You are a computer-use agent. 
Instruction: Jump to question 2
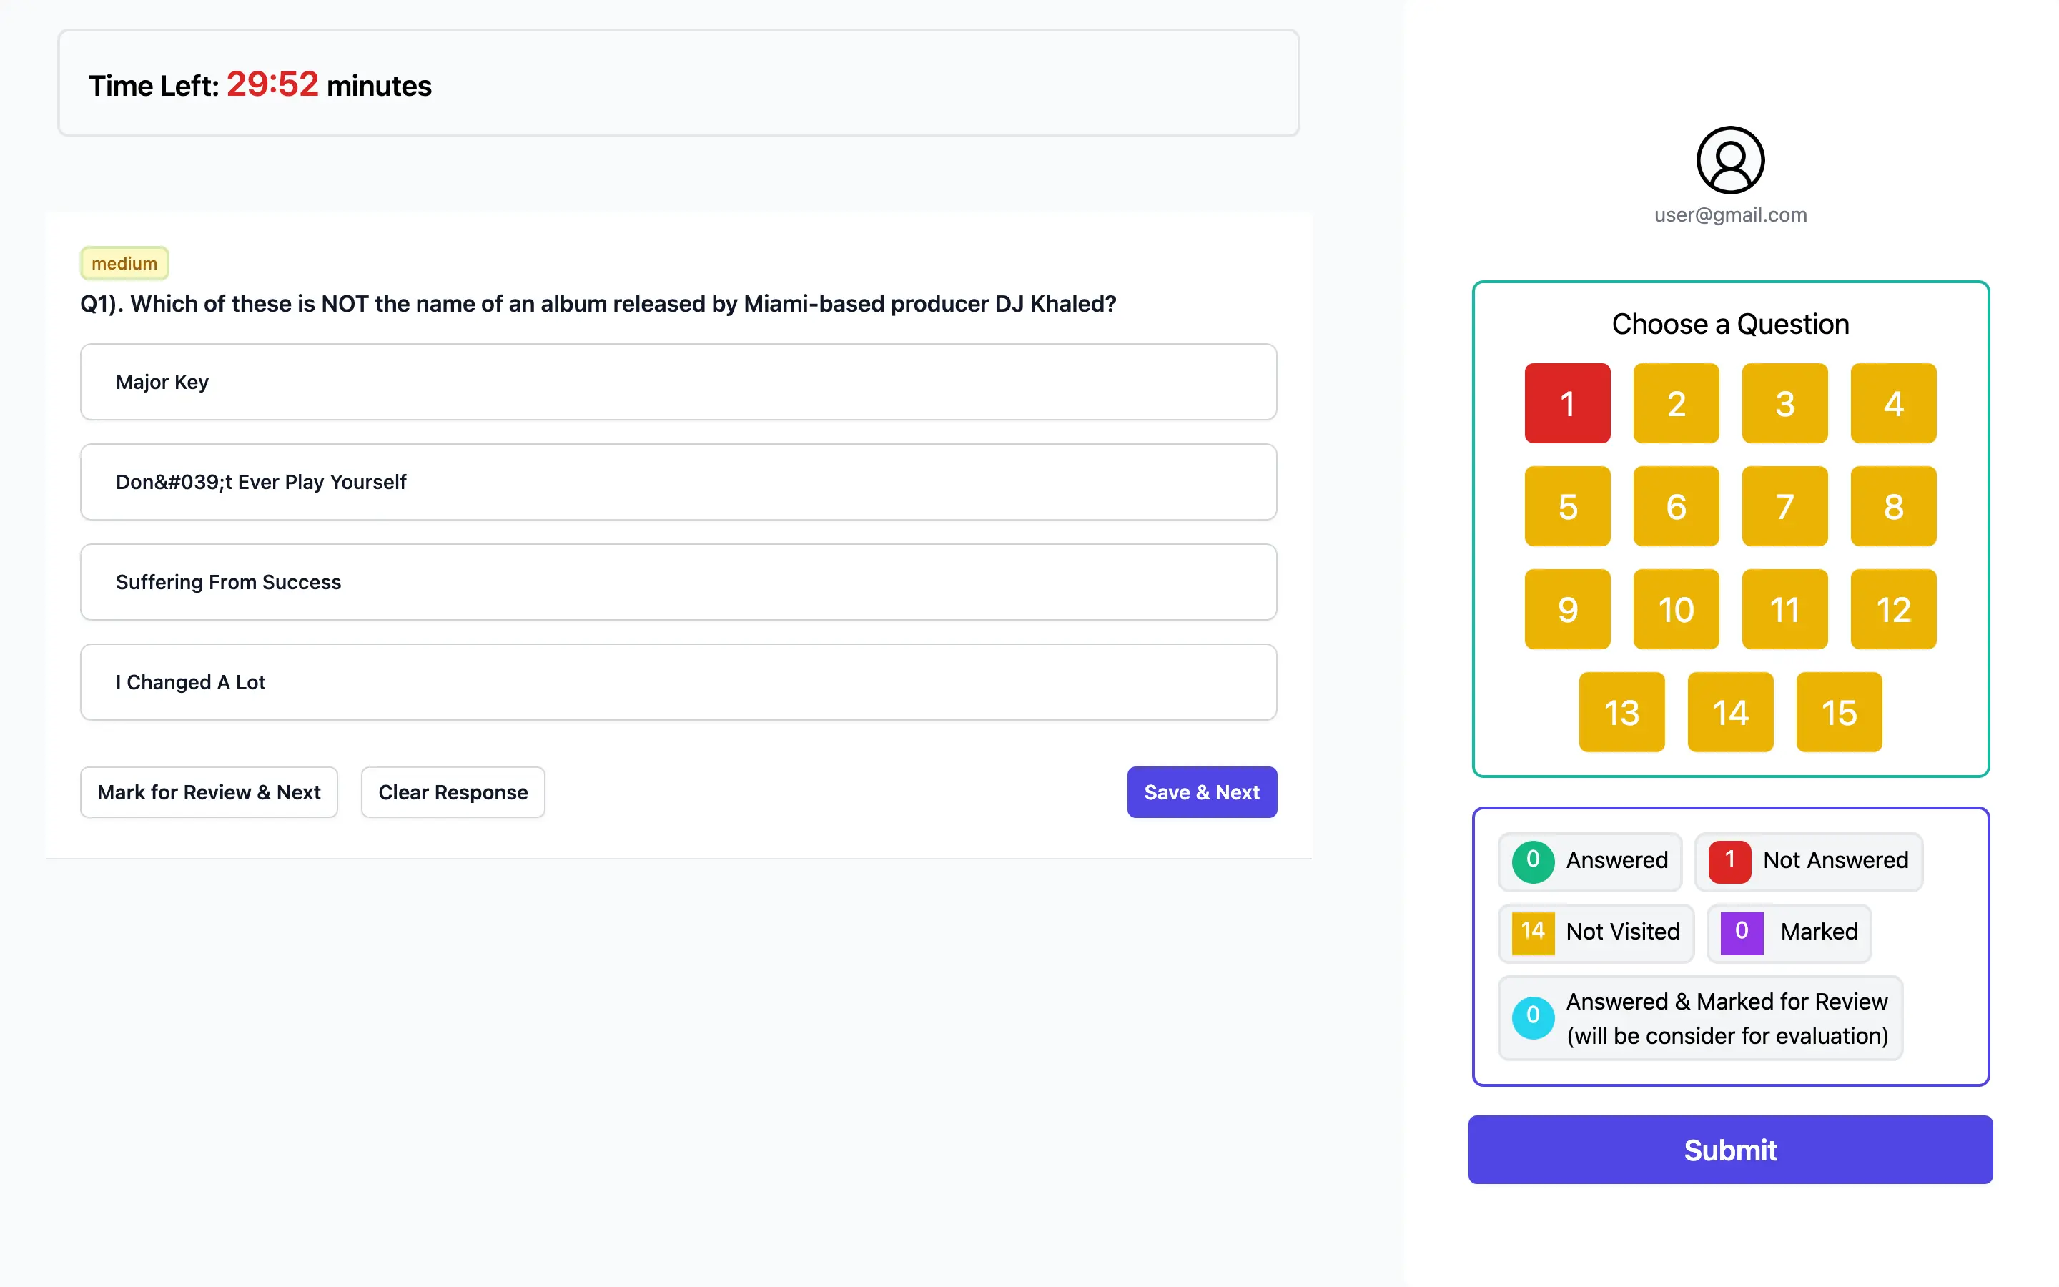click(1675, 403)
